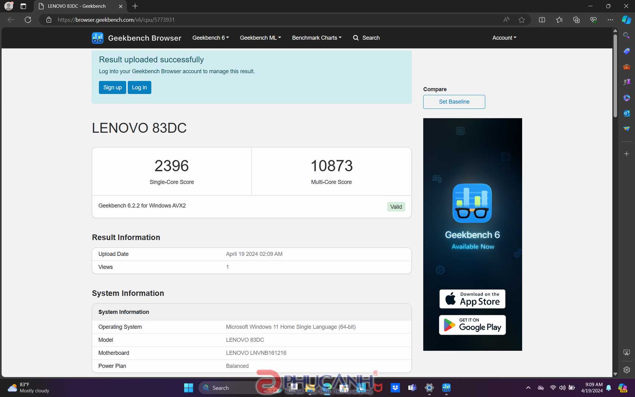Open the browser profile avatar
This screenshot has height=397, width=635.
[9, 6]
